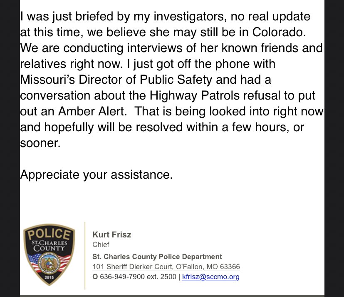The height and width of the screenshot is (297, 344).
Task: Click the phone number 636-949-7900
Action: (x=122, y=277)
